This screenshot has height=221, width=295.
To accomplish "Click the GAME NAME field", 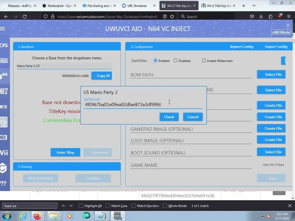I will click(x=191, y=165).
